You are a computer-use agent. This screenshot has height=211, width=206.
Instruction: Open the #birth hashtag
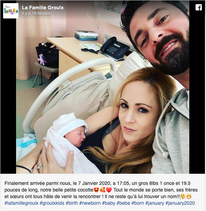click(x=72, y=203)
